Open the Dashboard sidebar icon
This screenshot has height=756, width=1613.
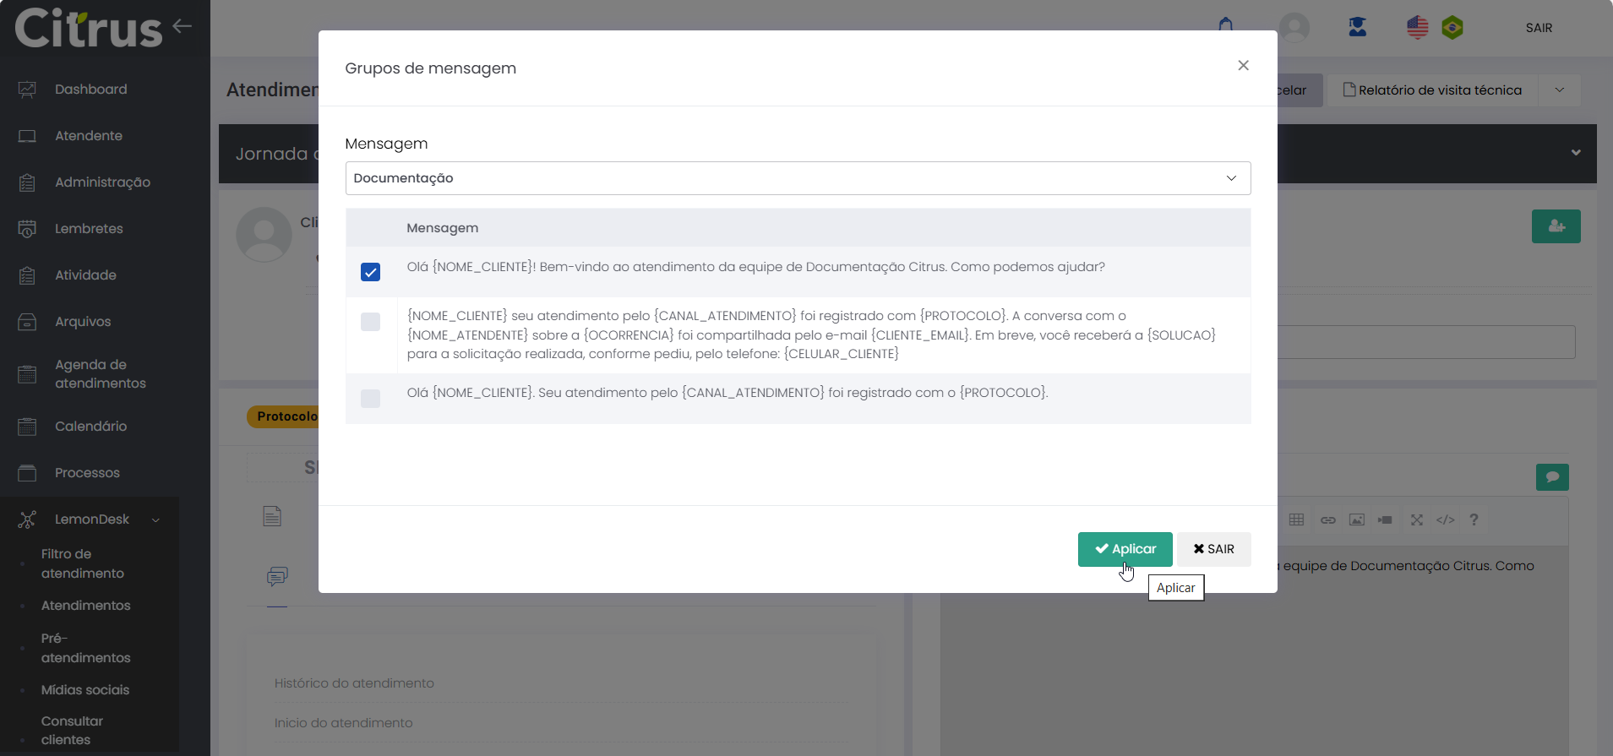click(27, 90)
